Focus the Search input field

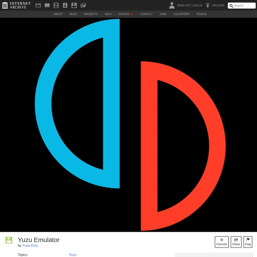242,6
